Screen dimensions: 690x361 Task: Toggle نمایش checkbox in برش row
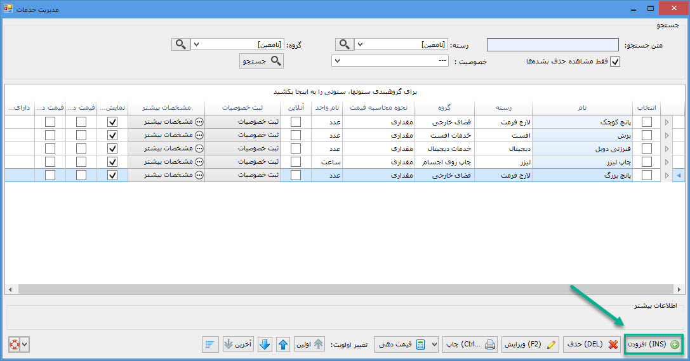pyautogui.click(x=112, y=135)
